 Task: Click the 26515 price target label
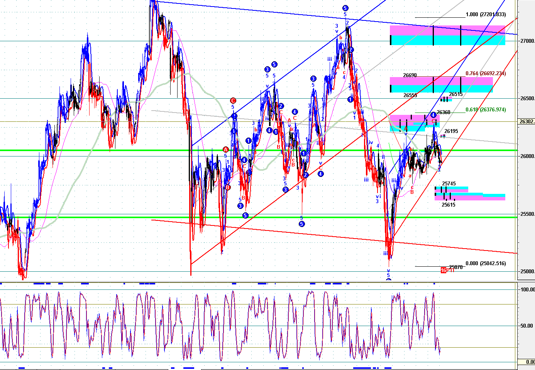456,94
